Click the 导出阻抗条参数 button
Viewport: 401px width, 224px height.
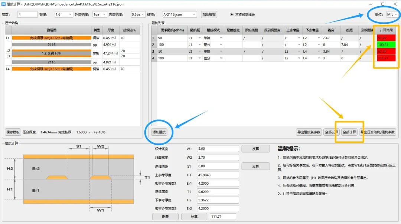click(x=309, y=132)
